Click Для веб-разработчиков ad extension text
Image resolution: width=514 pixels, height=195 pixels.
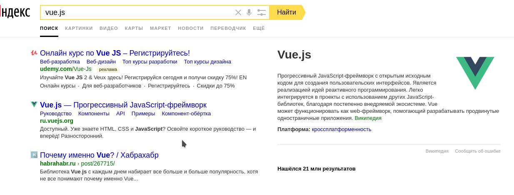pos(112,86)
